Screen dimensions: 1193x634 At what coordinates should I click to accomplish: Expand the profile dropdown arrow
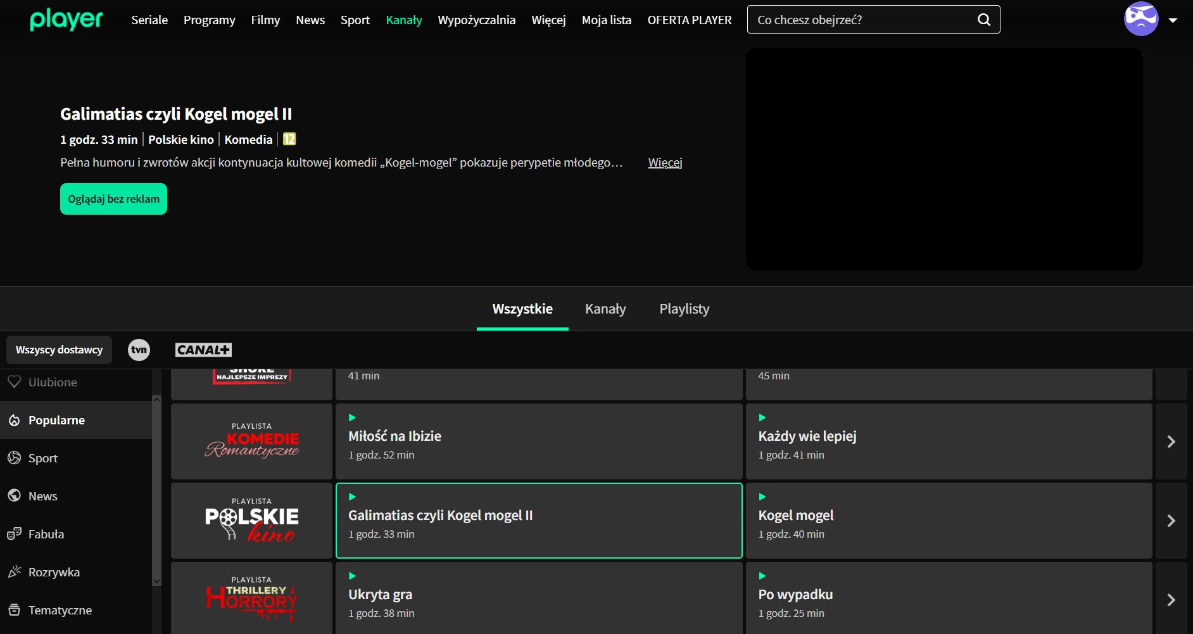pos(1173,20)
